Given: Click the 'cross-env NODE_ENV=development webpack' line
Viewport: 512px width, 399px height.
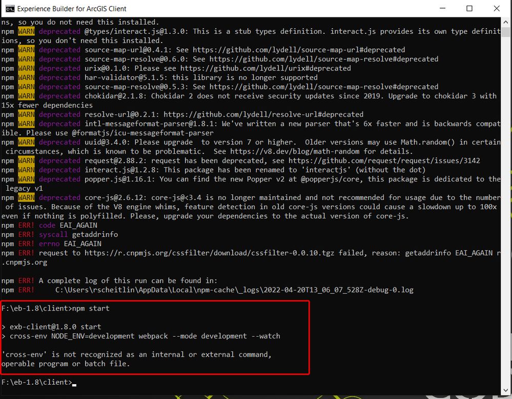Looking at the screenshot, I should pos(141,336).
